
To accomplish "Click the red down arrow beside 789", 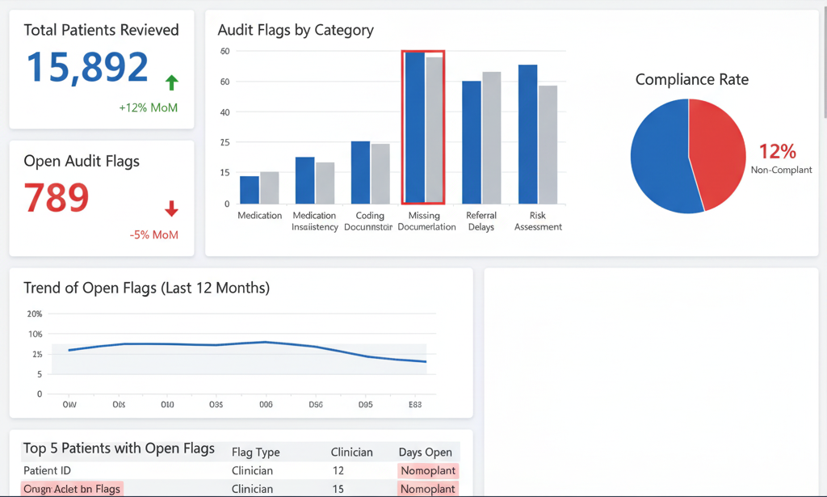I will (171, 209).
